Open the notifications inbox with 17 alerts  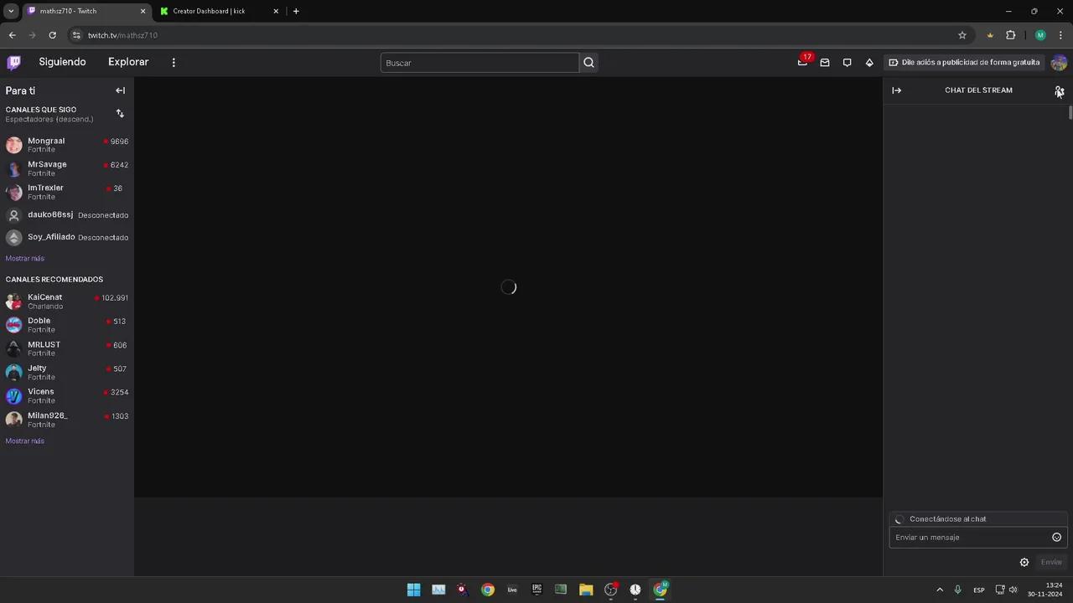click(x=802, y=62)
